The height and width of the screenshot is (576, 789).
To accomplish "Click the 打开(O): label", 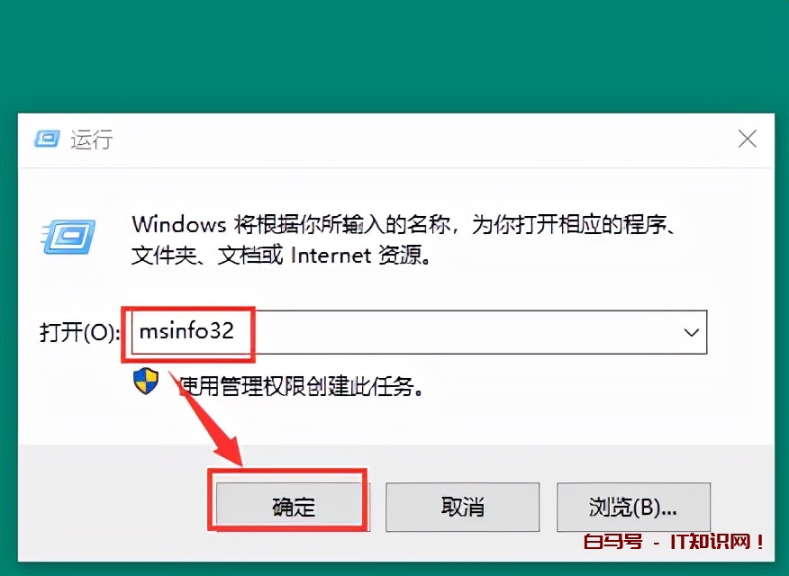I will point(79,332).
